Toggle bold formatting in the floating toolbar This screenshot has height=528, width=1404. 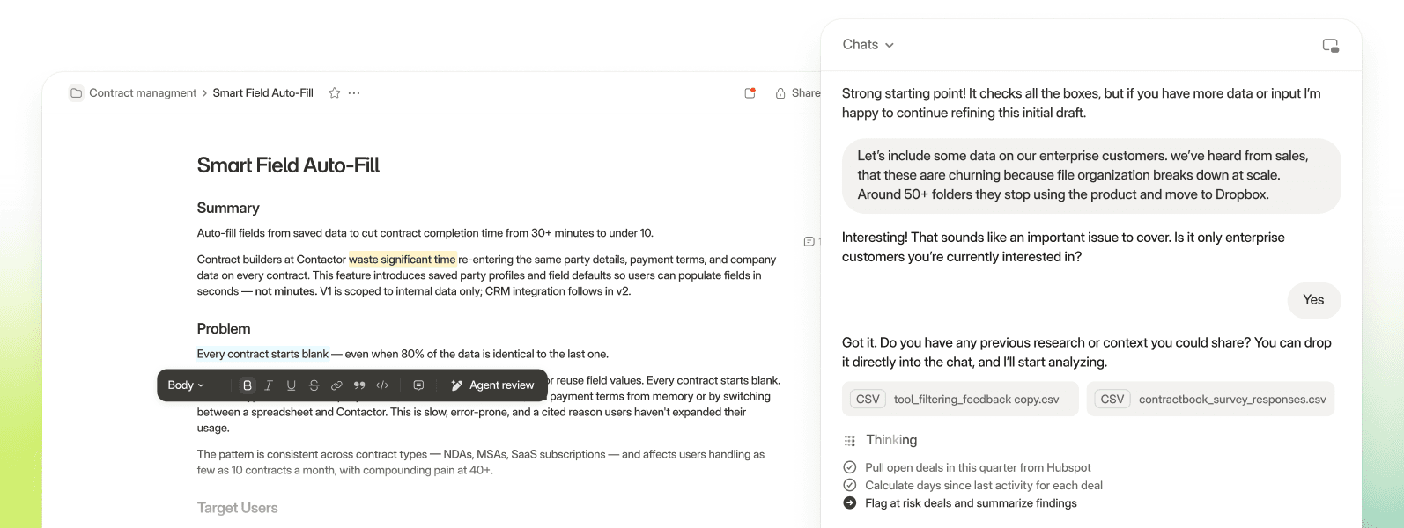coord(248,385)
